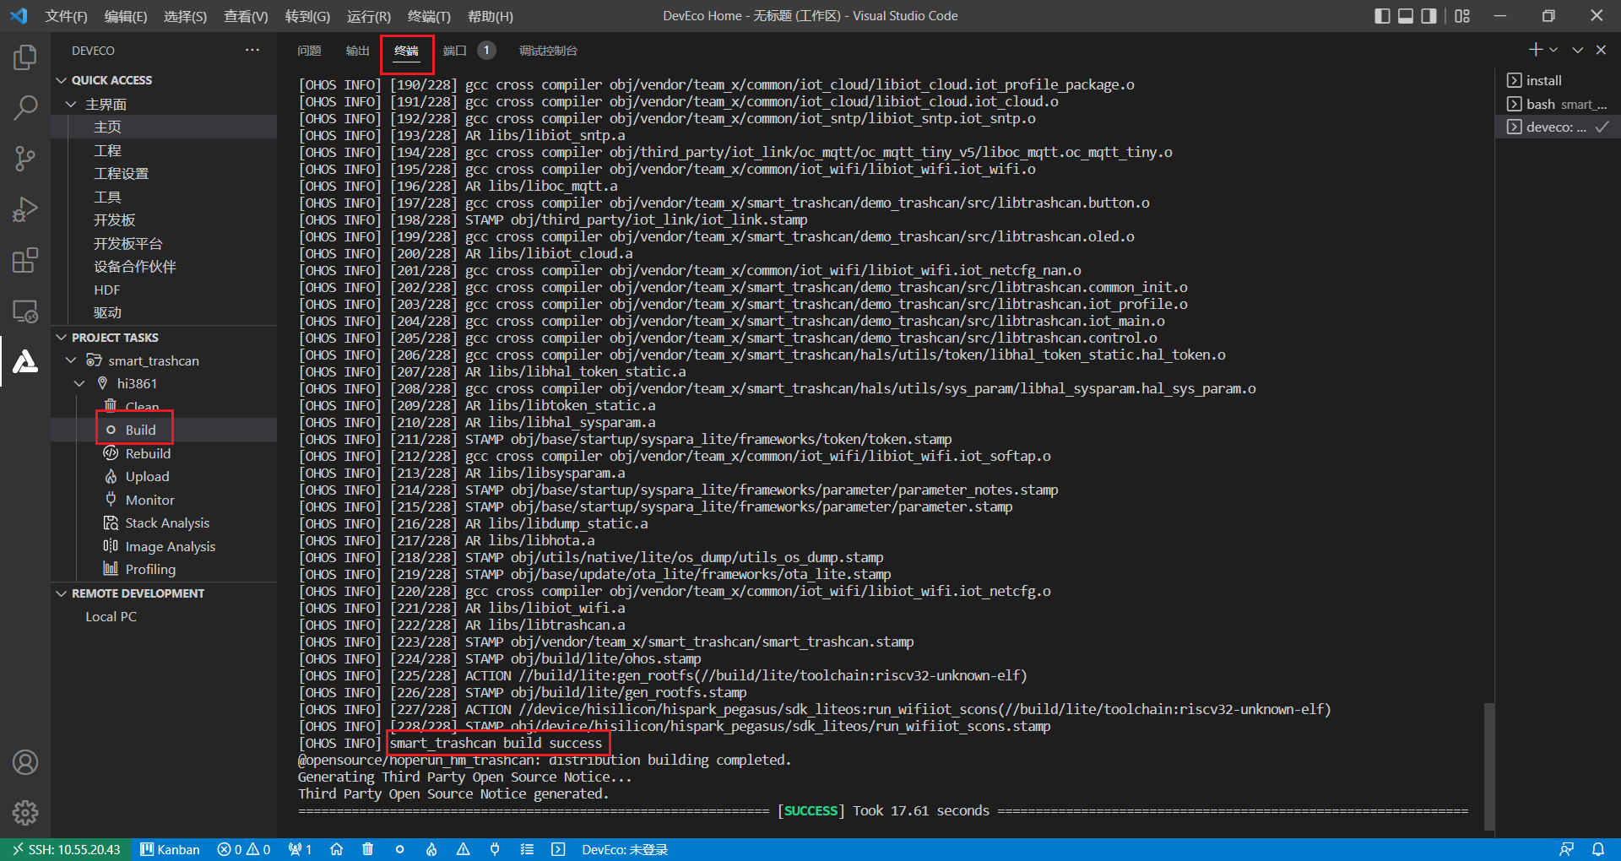Collapse the PROJECT TASKS section

[61, 337]
